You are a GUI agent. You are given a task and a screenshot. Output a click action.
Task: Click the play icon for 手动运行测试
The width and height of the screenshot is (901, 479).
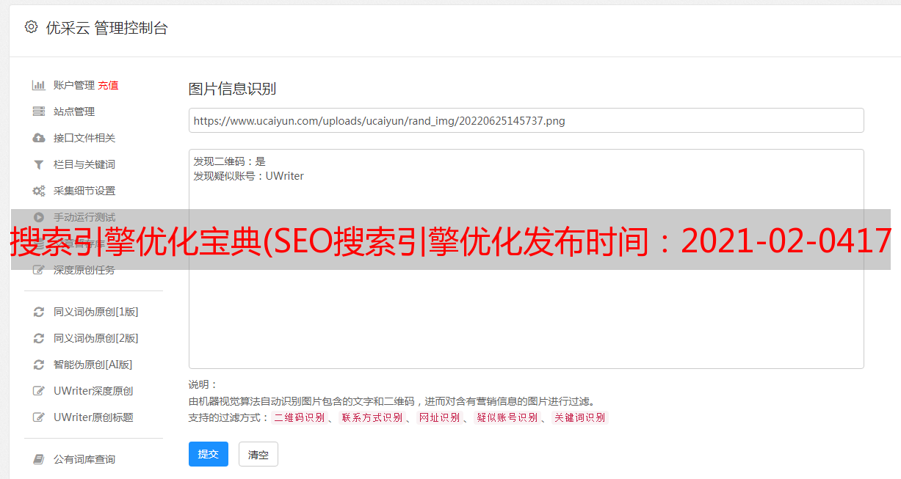click(x=39, y=217)
